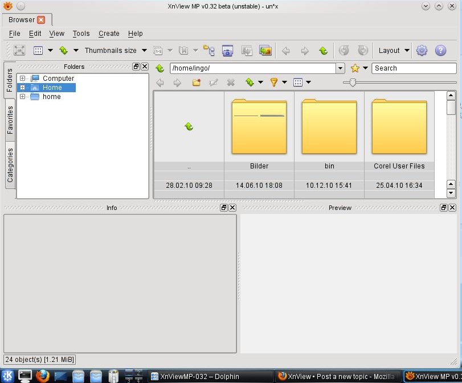Viewport: 462px width, 383px height.
Task: Click the browser forward arrow beside the new folder icon
Action: [x=177, y=83]
